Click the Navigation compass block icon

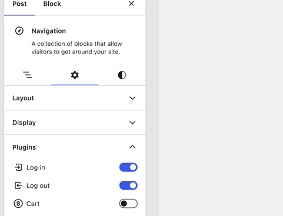tap(19, 31)
